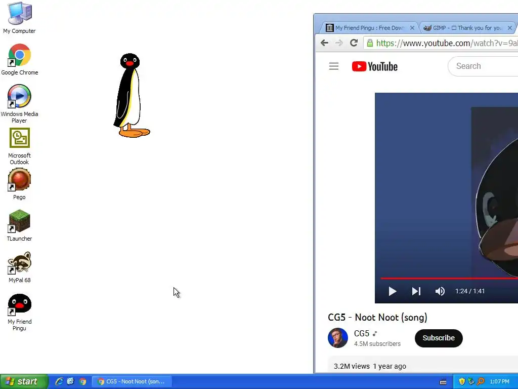Open the CG5 channel avatar
This screenshot has height=389, width=518.
click(x=337, y=338)
